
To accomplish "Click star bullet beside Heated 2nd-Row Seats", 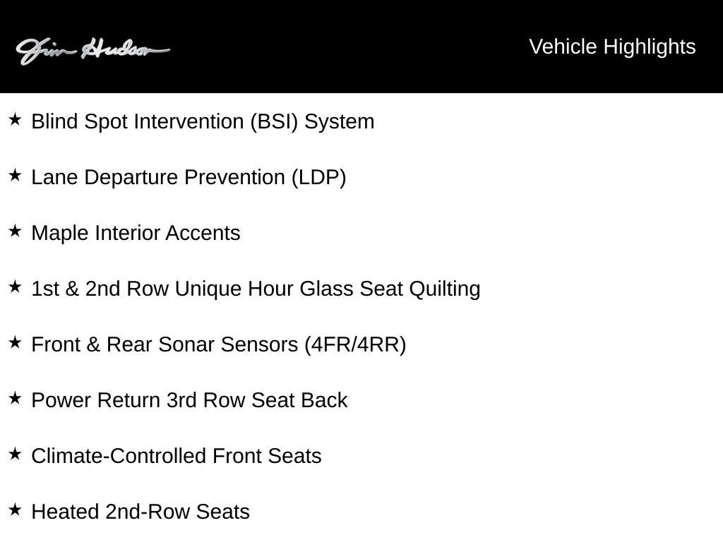I will [x=16, y=510].
